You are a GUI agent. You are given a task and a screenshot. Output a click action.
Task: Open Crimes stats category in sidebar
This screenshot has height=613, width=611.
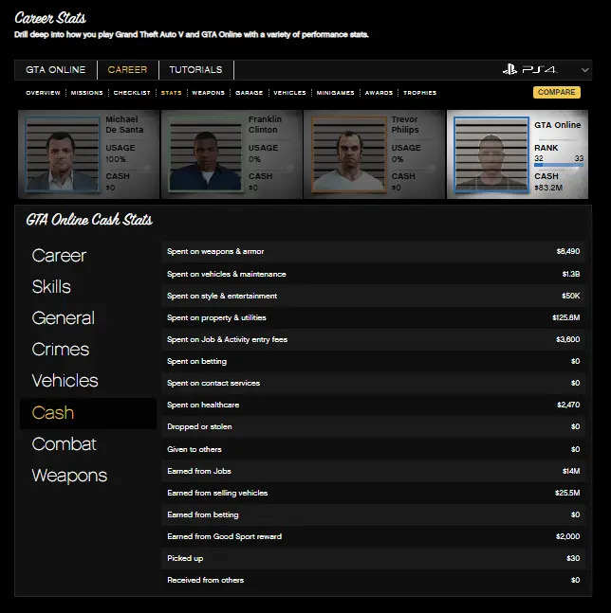[61, 350]
